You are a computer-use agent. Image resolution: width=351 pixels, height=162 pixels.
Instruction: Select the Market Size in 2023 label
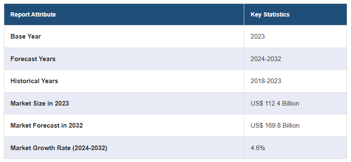[40, 103]
